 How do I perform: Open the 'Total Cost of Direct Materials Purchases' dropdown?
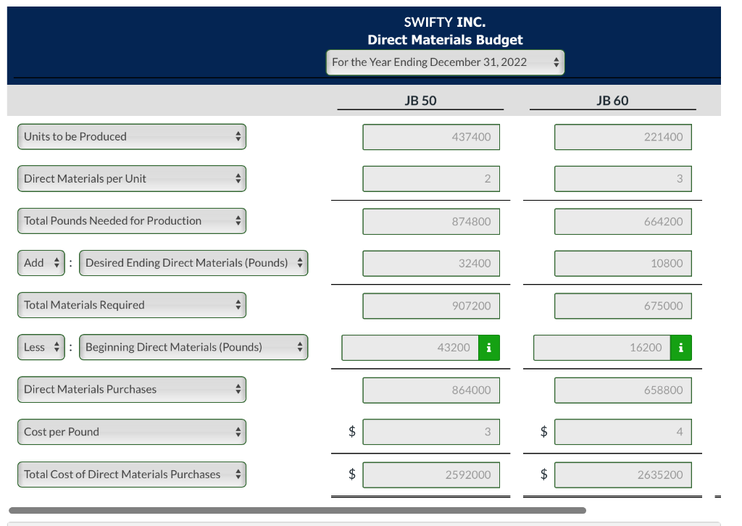pyautogui.click(x=132, y=475)
